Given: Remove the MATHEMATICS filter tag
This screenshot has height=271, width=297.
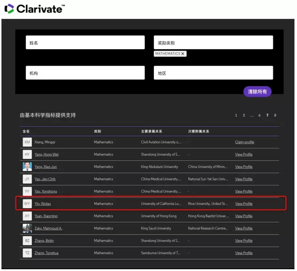Looking at the screenshot, I should [x=183, y=54].
